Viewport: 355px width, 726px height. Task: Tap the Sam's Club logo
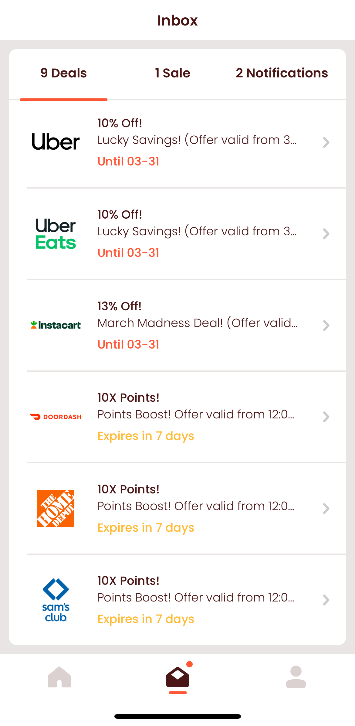pos(56,600)
